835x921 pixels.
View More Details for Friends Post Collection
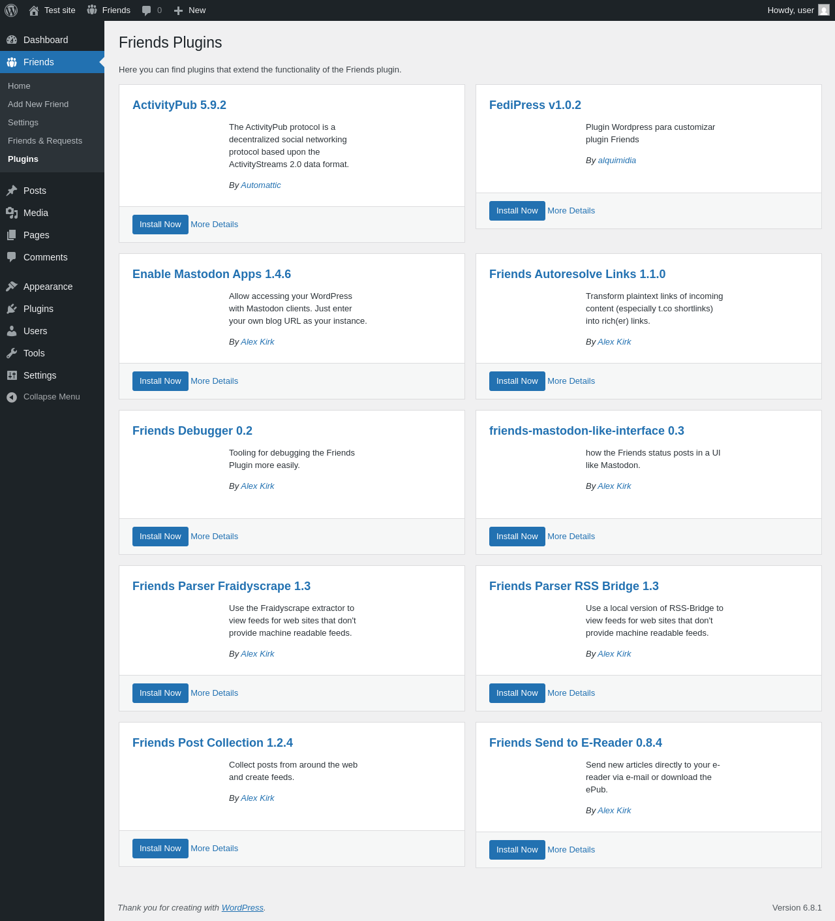[x=214, y=849]
